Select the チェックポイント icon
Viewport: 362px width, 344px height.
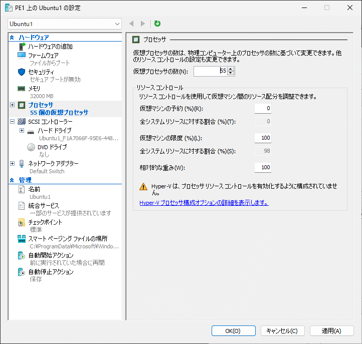tap(21, 222)
